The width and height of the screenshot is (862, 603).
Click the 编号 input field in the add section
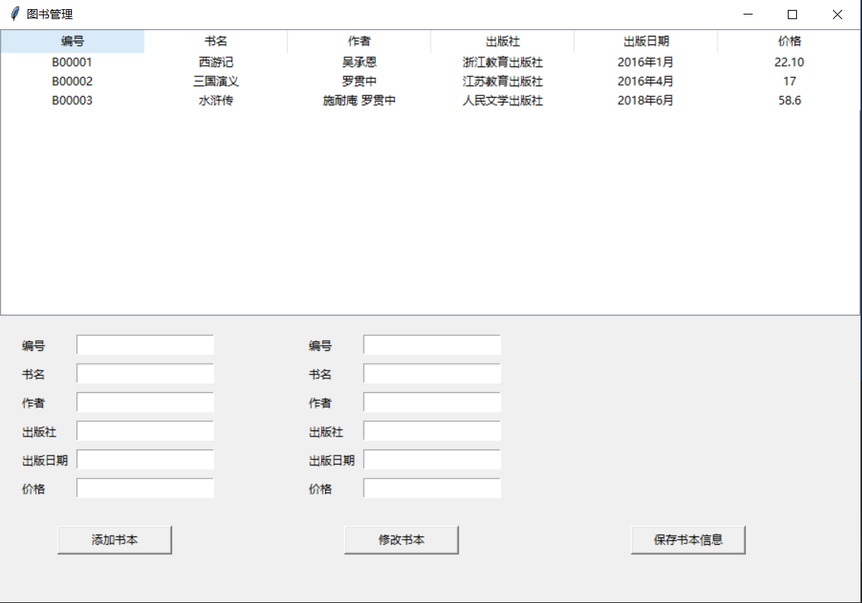pos(145,345)
